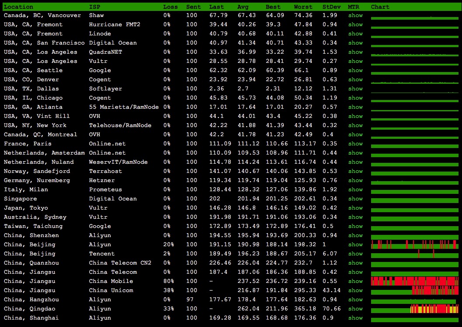Click the chart bar for Singapore row
This screenshot has width=462, height=327.
414,200
